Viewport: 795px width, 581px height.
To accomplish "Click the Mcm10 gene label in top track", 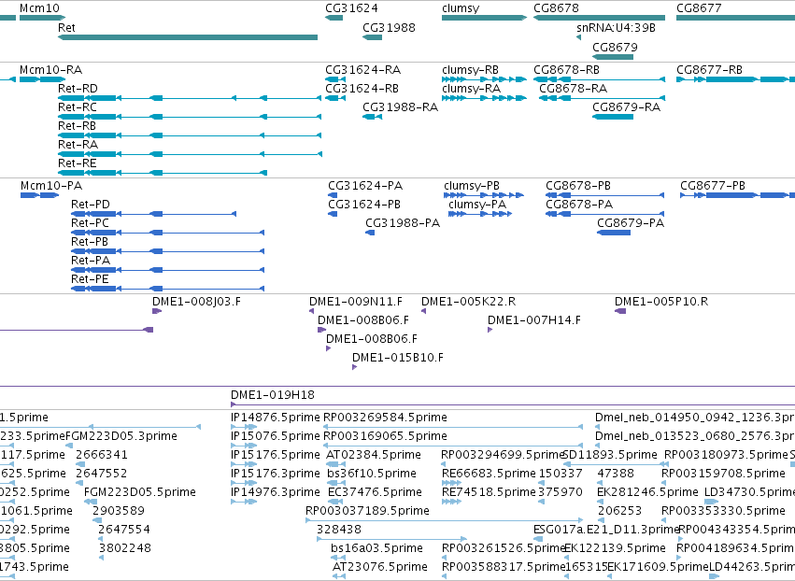I will pos(39,8).
